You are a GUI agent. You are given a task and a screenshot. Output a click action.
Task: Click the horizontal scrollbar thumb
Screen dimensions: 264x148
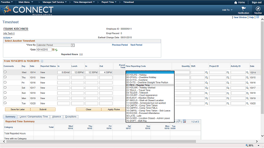[x=101, y=141]
